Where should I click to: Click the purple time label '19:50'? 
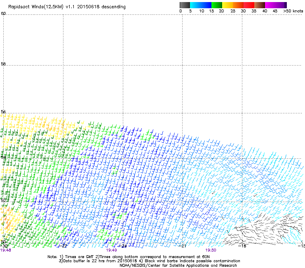click(211, 250)
